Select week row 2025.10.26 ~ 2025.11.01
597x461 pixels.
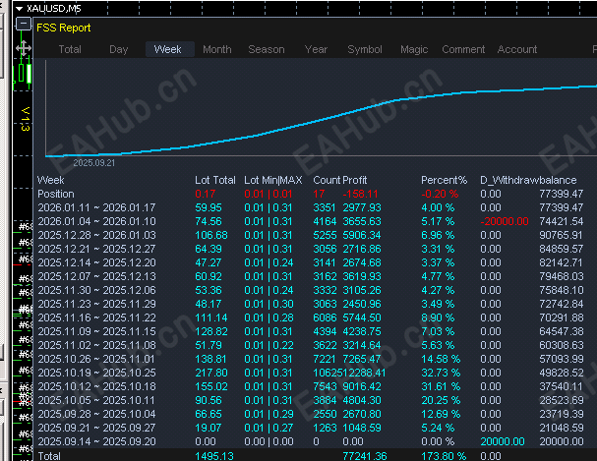tap(96, 359)
